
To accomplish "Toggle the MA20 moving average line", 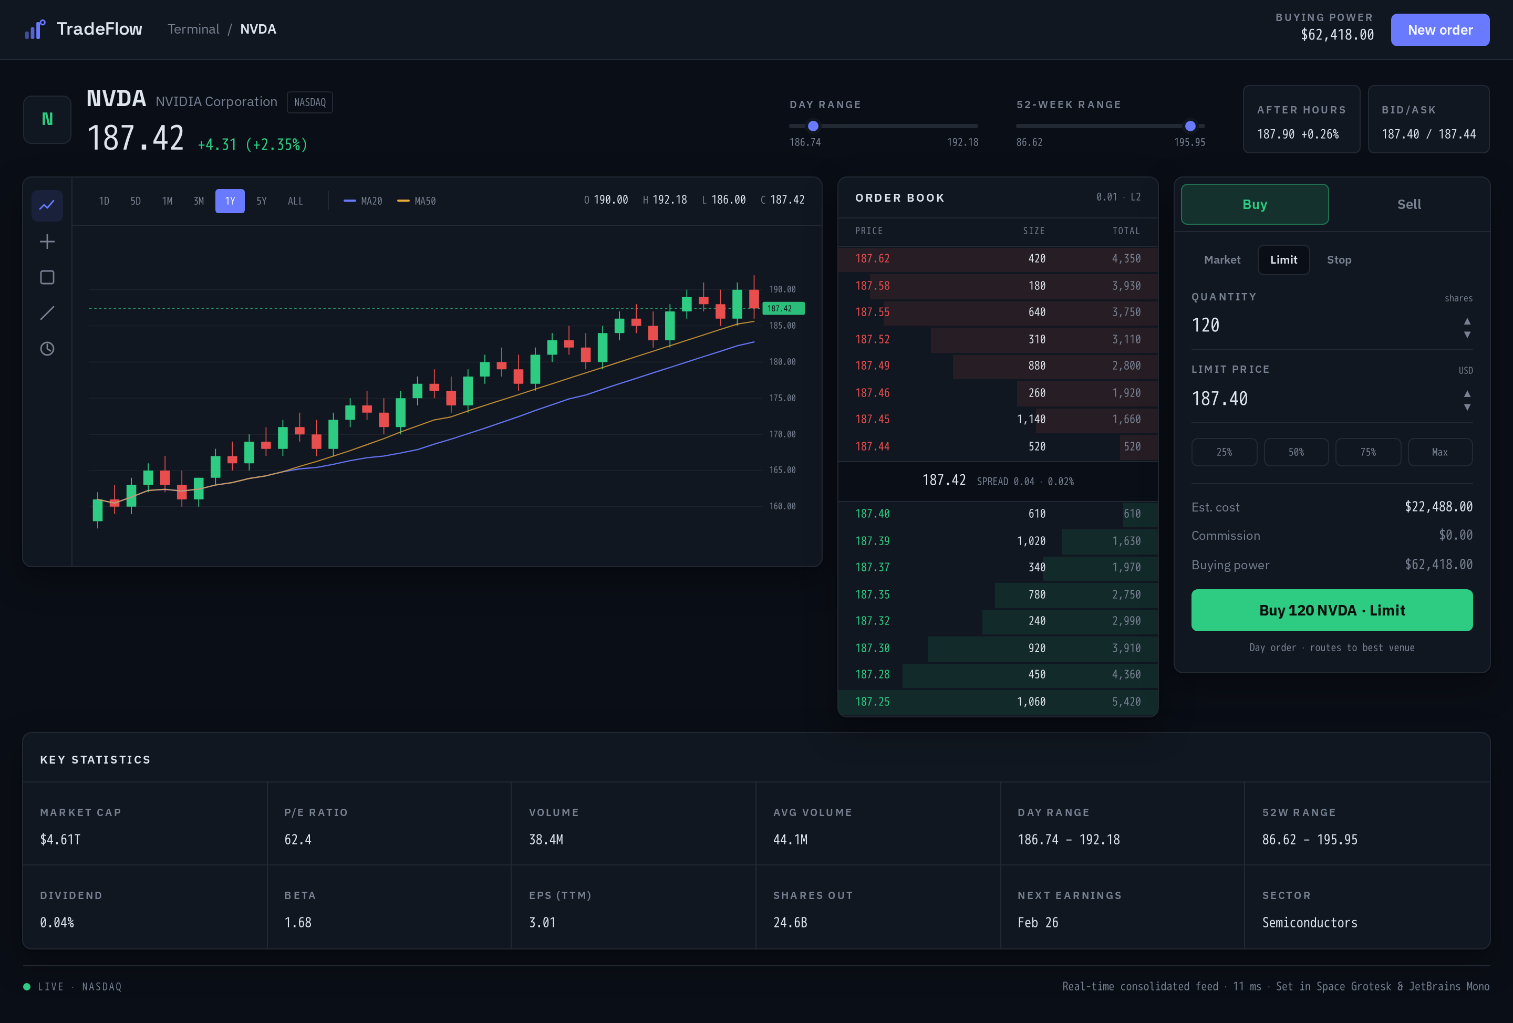I will 362,201.
